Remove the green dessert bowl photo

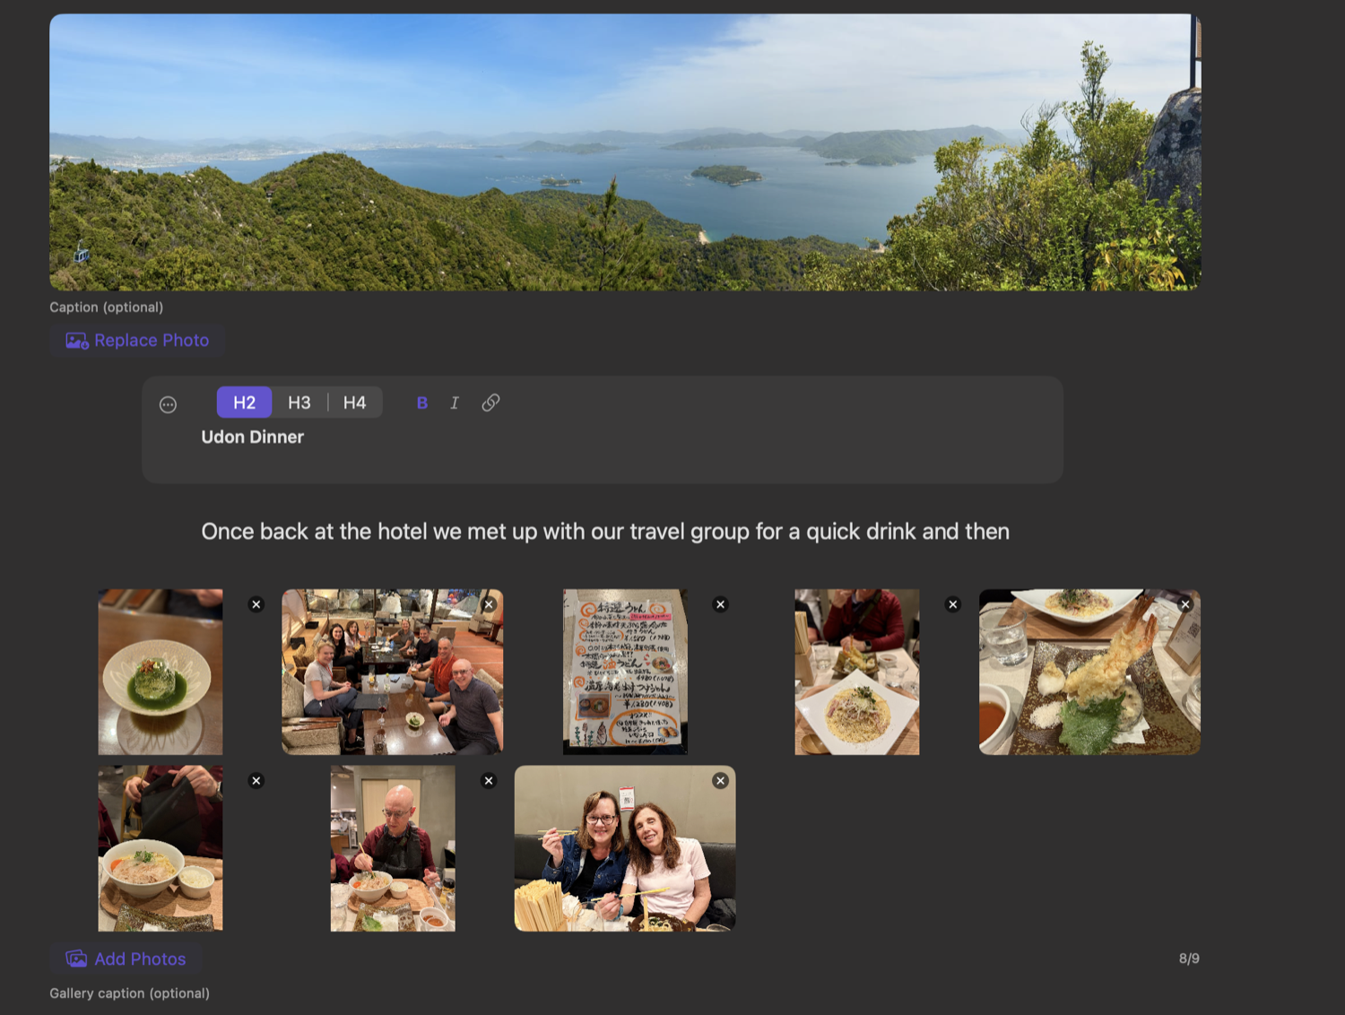pos(256,604)
